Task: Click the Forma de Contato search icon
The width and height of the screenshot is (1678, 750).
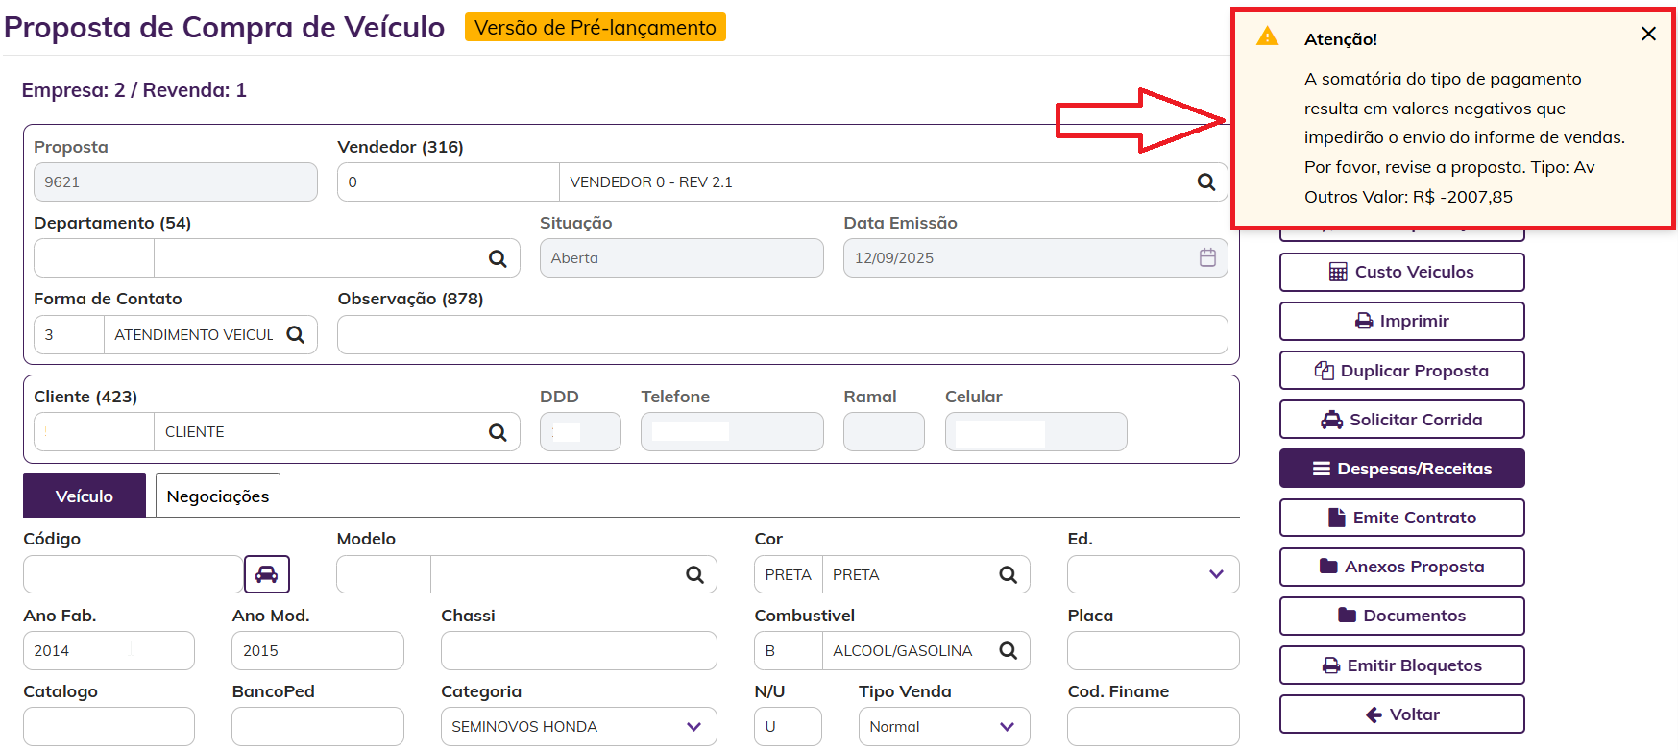Action: [x=296, y=334]
